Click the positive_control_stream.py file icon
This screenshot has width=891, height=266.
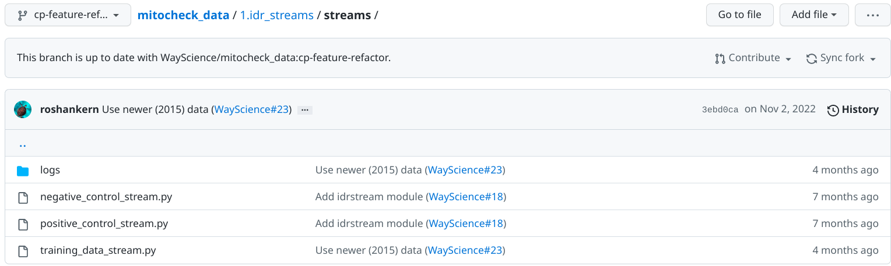click(23, 224)
